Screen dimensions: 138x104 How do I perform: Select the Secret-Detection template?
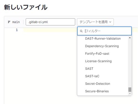point(97,84)
